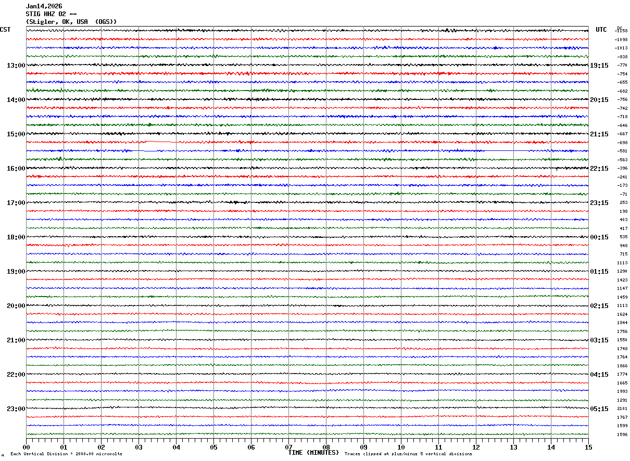This screenshot has height=461, width=630.
Task: Click the 04:15 UTC time label
Action: point(599,375)
